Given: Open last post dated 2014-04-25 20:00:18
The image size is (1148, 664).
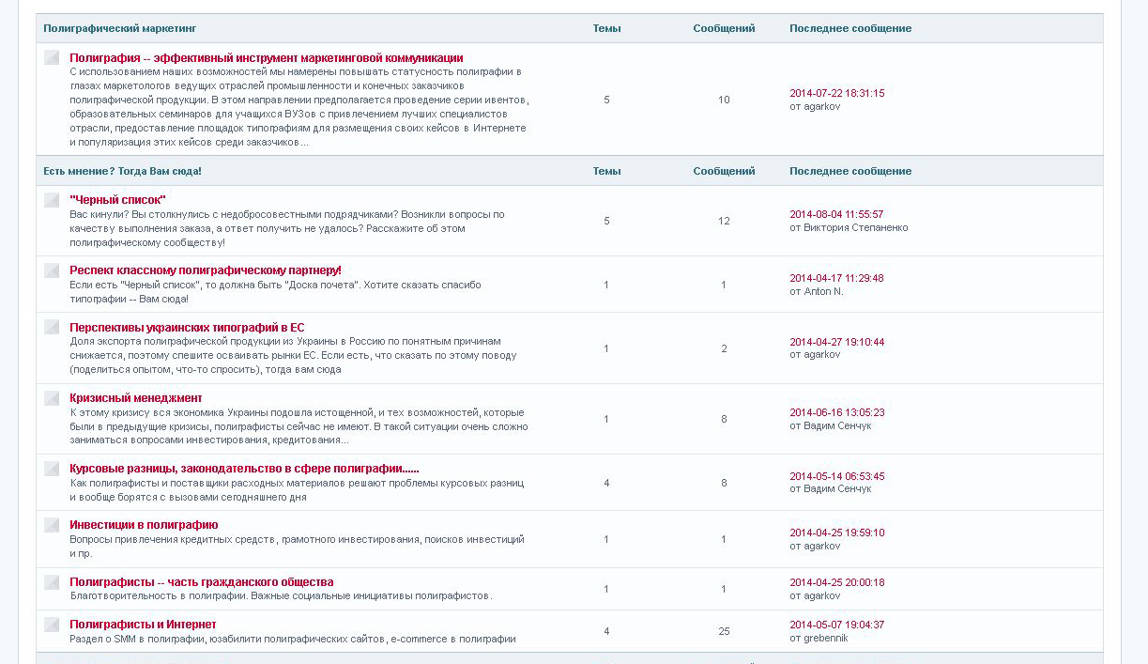Looking at the screenshot, I should tap(836, 582).
